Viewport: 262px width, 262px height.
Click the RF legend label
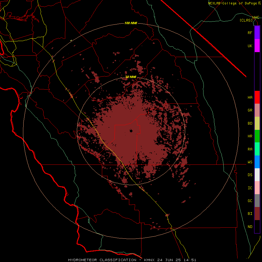point(250,33)
